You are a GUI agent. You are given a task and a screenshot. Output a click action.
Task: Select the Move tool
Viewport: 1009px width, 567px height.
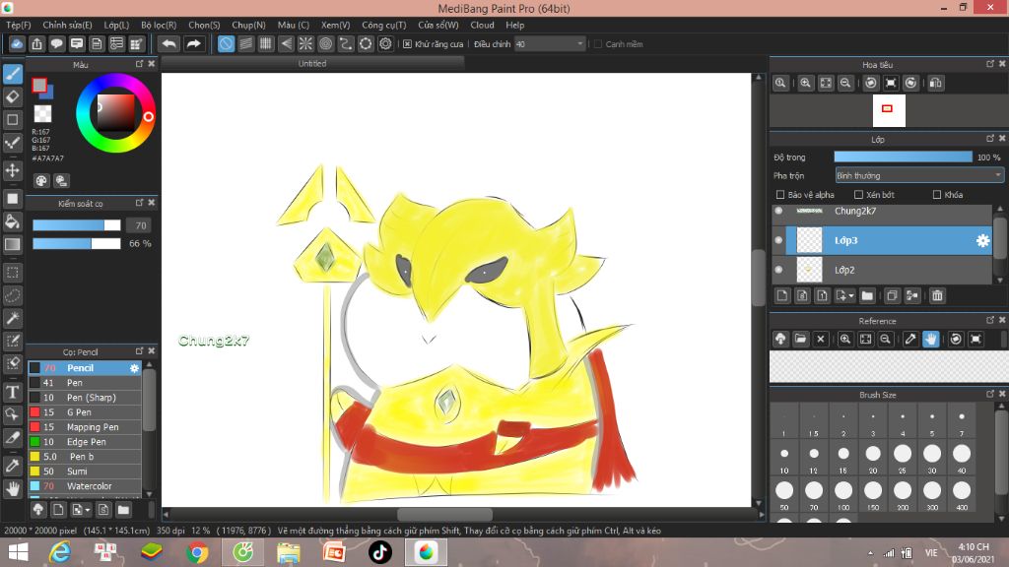pyautogui.click(x=12, y=170)
